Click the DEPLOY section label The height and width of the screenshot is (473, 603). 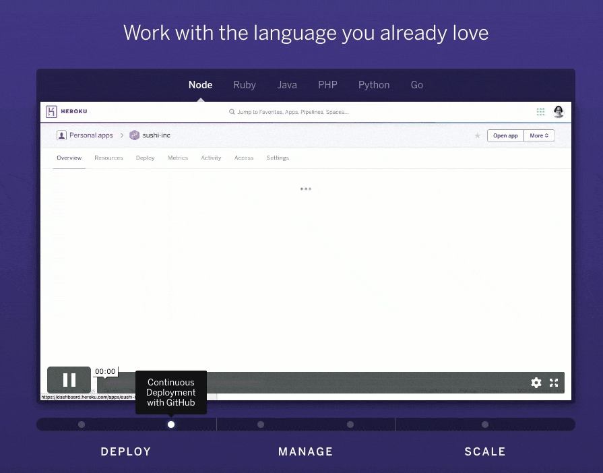tap(126, 451)
